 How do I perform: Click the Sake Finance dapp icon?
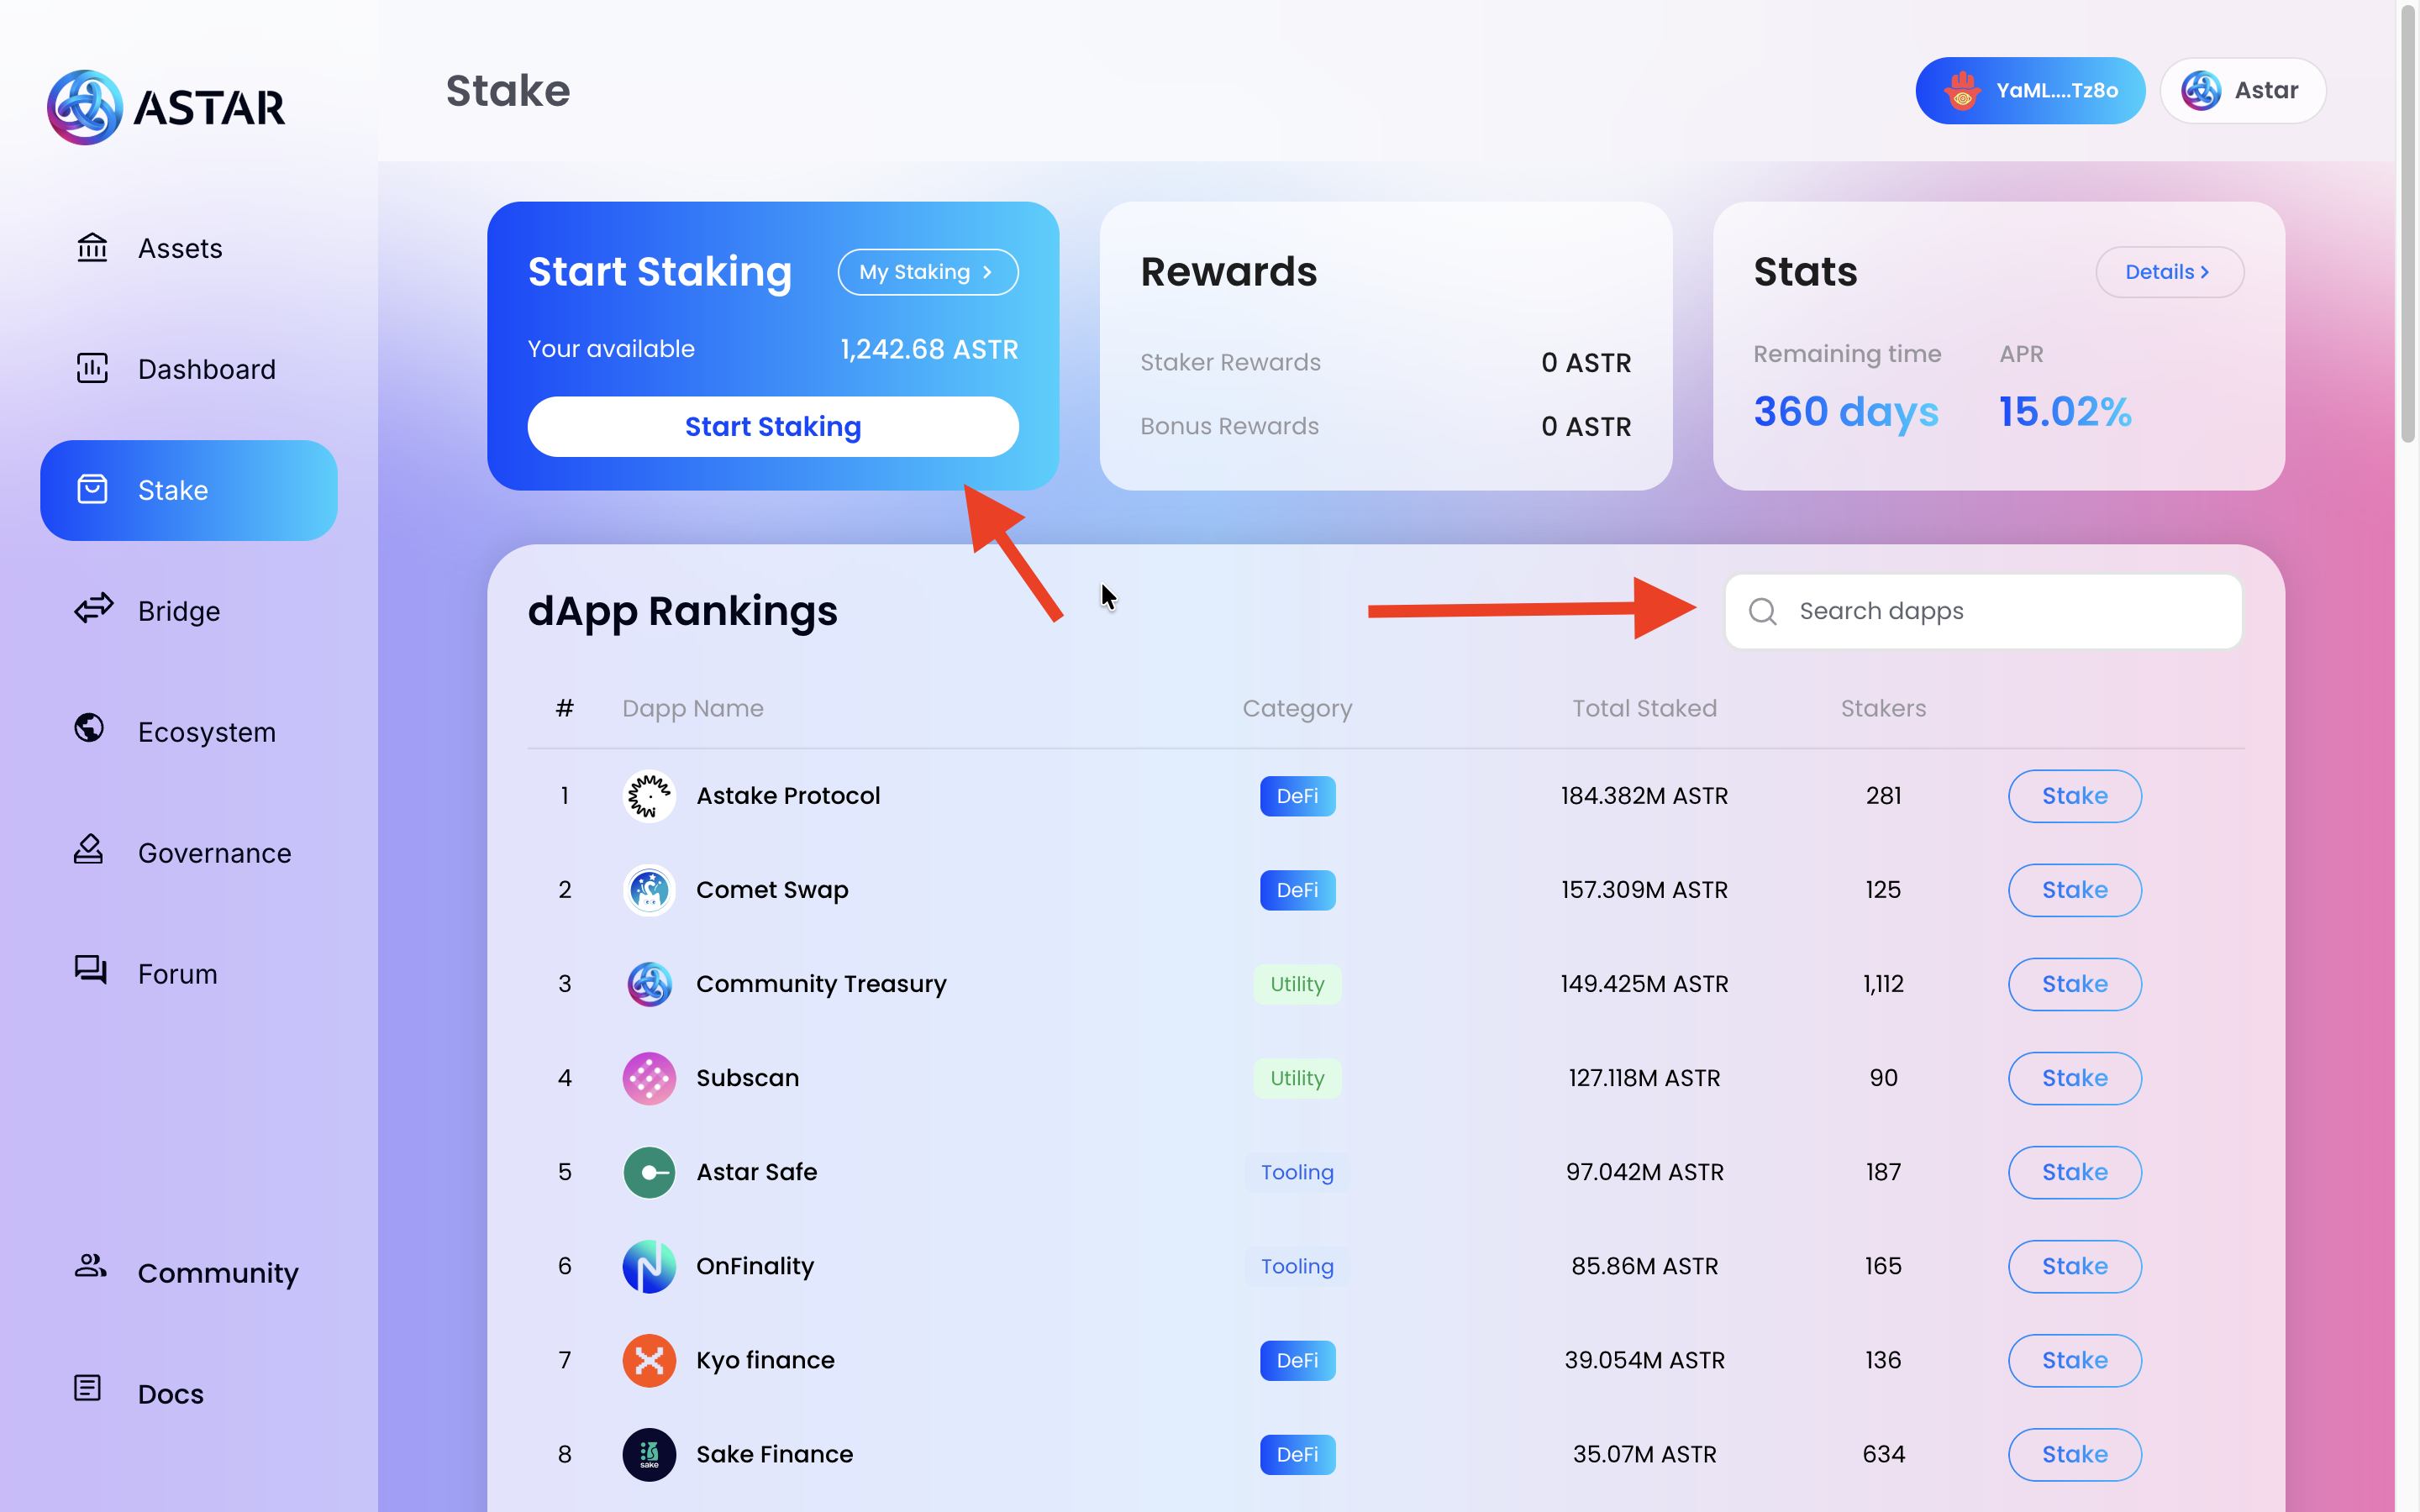point(649,1454)
